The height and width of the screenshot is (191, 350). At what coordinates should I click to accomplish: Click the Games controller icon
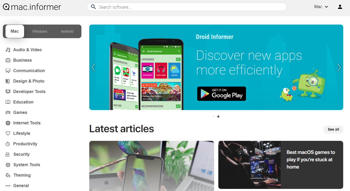pyautogui.click(x=8, y=112)
